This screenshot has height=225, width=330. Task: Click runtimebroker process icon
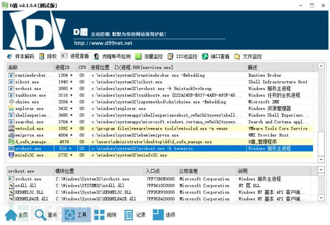tap(11, 75)
